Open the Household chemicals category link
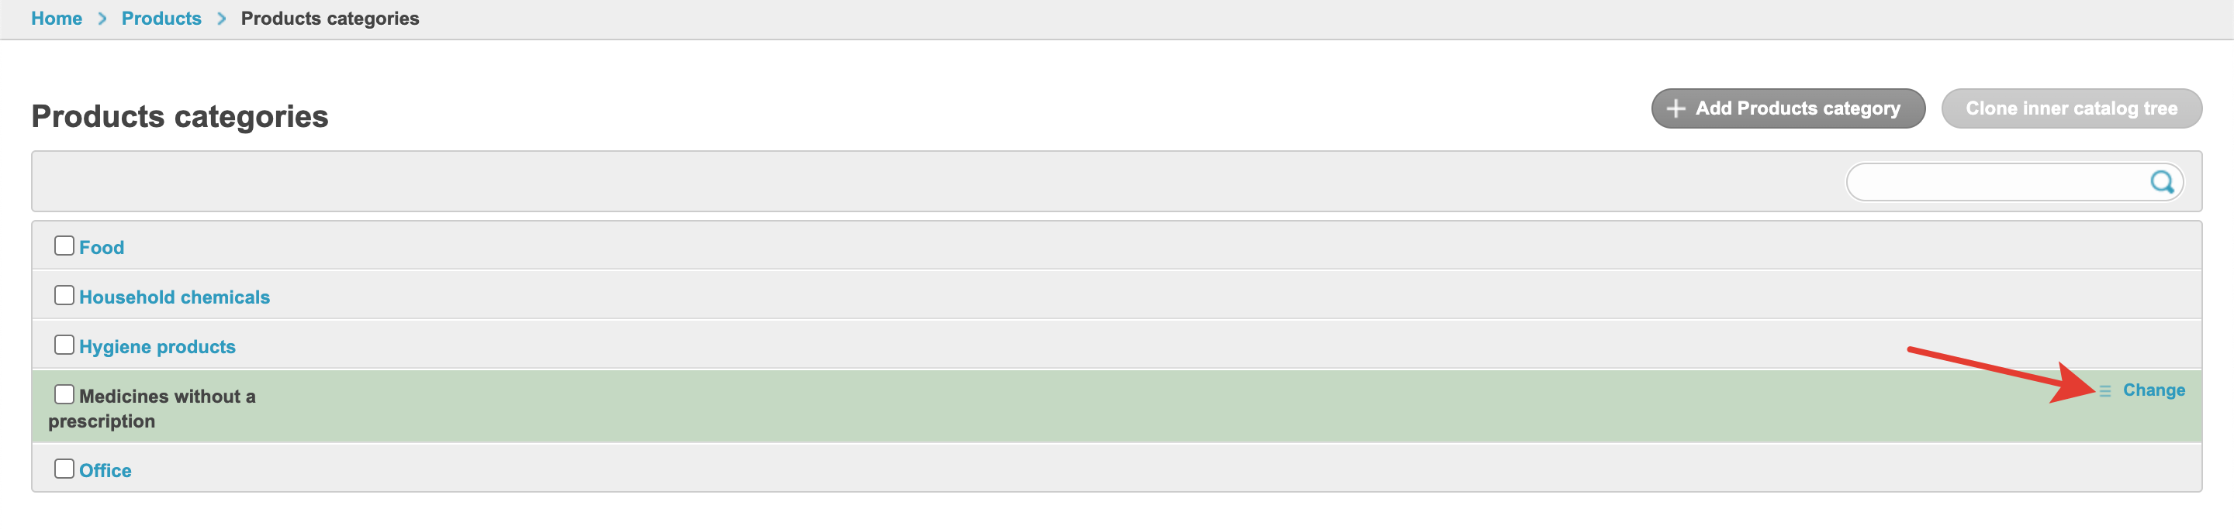This screenshot has height=529, width=2234. pos(175,297)
